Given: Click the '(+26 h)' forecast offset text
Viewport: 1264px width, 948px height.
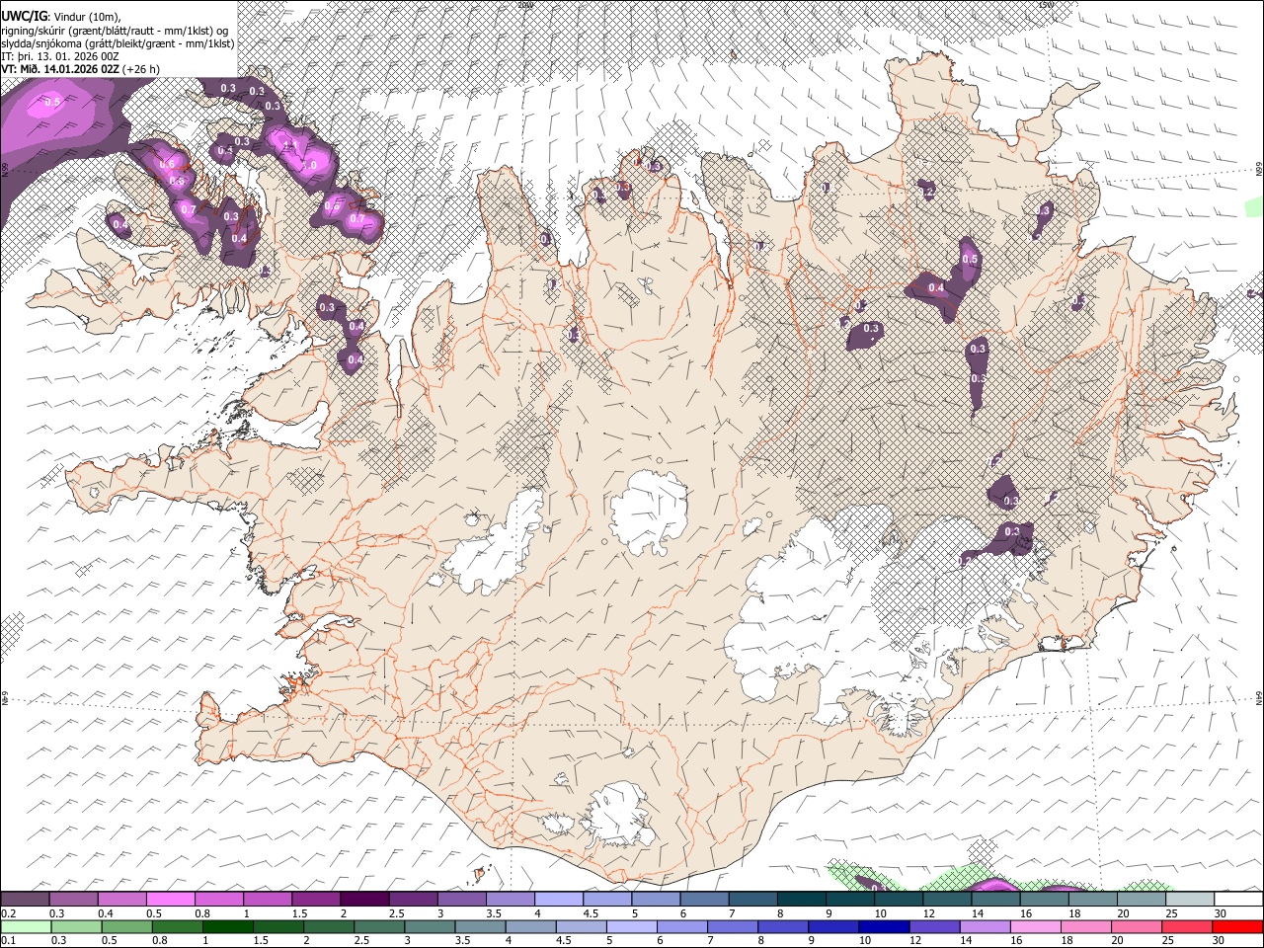Looking at the screenshot, I should (x=141, y=70).
